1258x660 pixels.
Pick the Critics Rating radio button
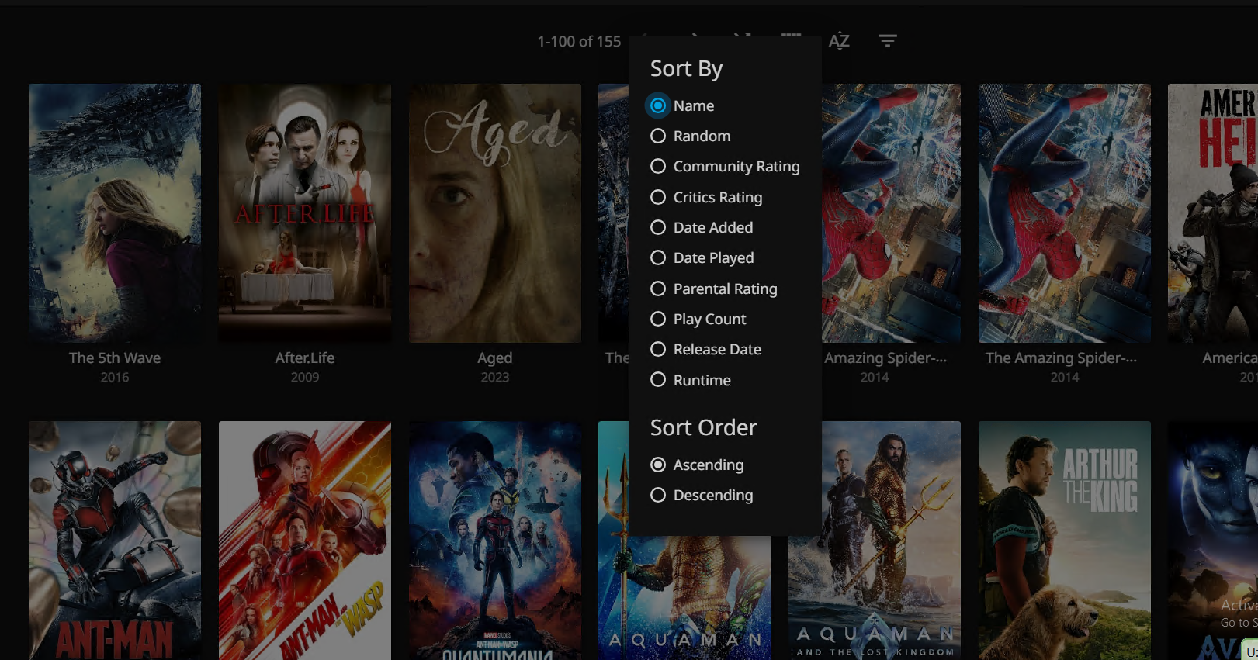(658, 197)
